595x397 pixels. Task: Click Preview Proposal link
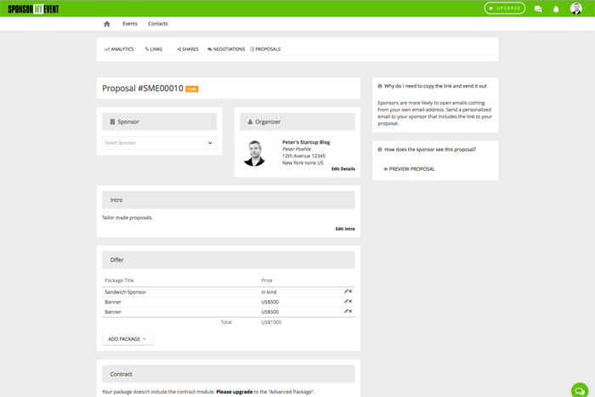[x=409, y=169]
